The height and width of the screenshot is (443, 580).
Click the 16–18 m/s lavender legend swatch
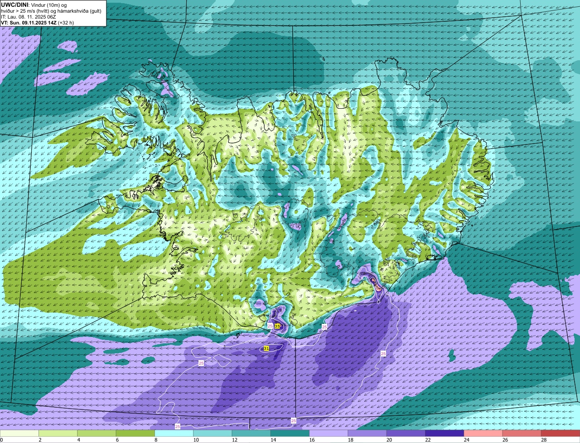[x=329, y=433]
